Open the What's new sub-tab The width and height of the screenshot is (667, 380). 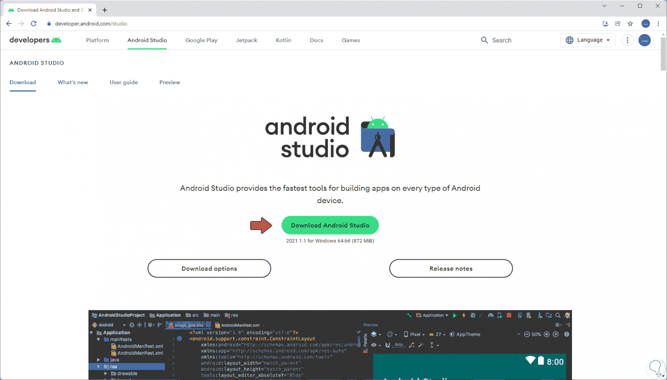pyautogui.click(x=73, y=82)
